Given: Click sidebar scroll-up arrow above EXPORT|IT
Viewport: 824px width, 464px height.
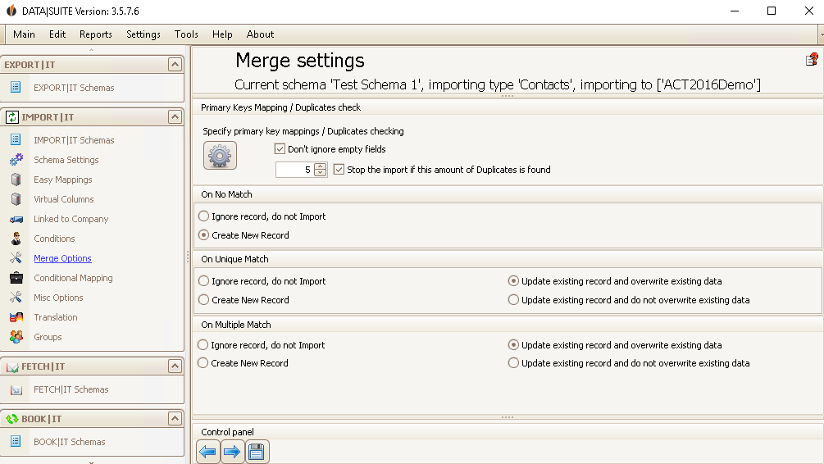Looking at the screenshot, I should (92, 50).
